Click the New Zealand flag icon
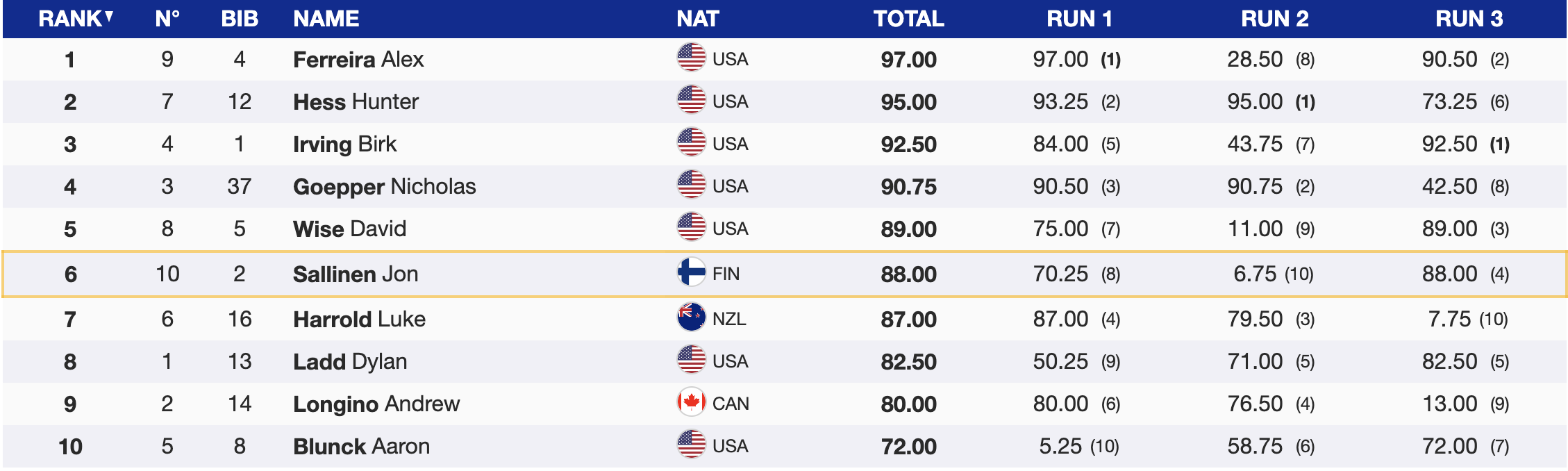 click(x=691, y=317)
